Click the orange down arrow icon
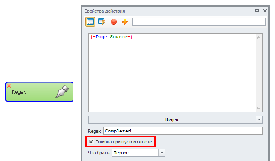This screenshot has height=161, width=275. tap(125, 22)
